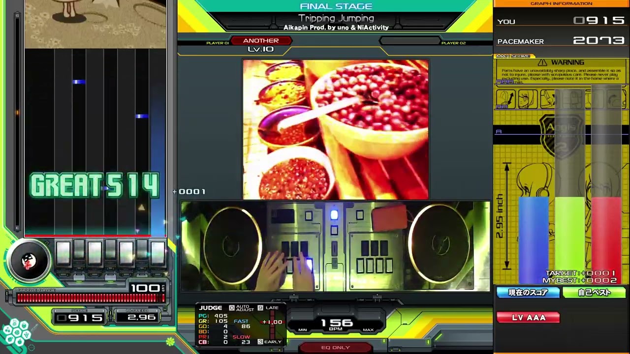Click the PACEMAKER score 2073 row
Image resolution: width=630 pixels, height=354 pixels.
tap(561, 41)
